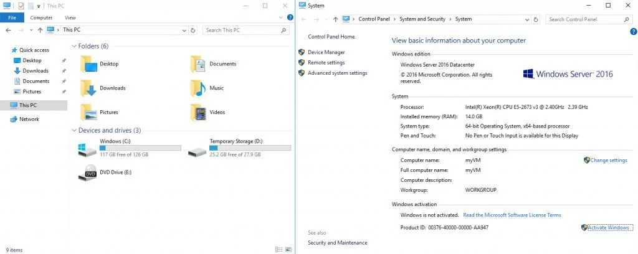Click Up arrow in System window

[x=335, y=19]
